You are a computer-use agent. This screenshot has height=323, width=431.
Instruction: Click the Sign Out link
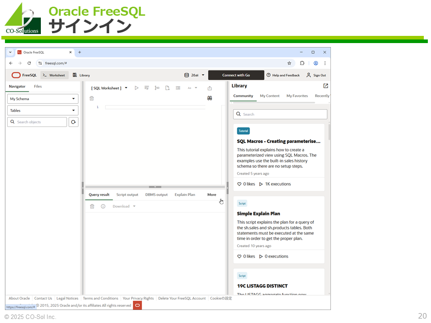pyautogui.click(x=317, y=75)
